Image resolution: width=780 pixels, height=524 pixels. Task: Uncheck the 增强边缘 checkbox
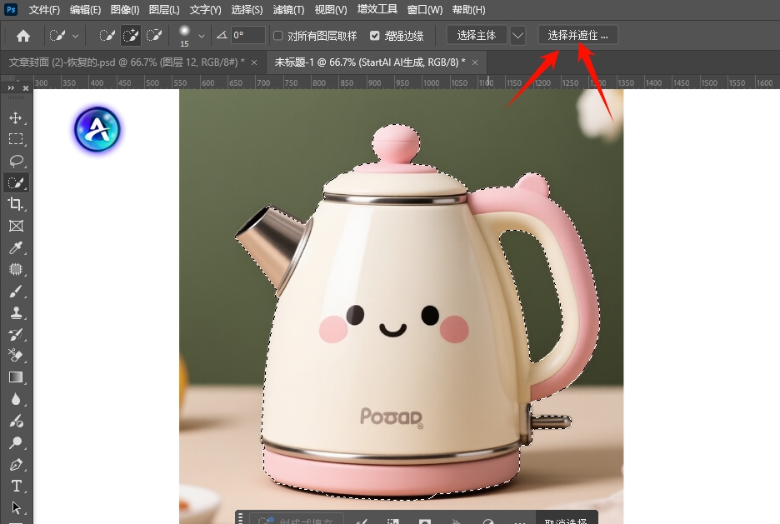pyautogui.click(x=374, y=36)
